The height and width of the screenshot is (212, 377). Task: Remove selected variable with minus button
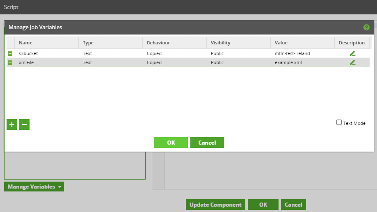point(24,124)
